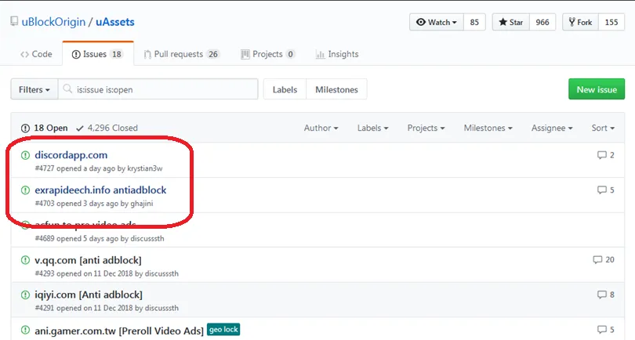Click the search magnifier icon in filter box
Image resolution: width=635 pixels, height=340 pixels.
pyautogui.click(x=68, y=90)
